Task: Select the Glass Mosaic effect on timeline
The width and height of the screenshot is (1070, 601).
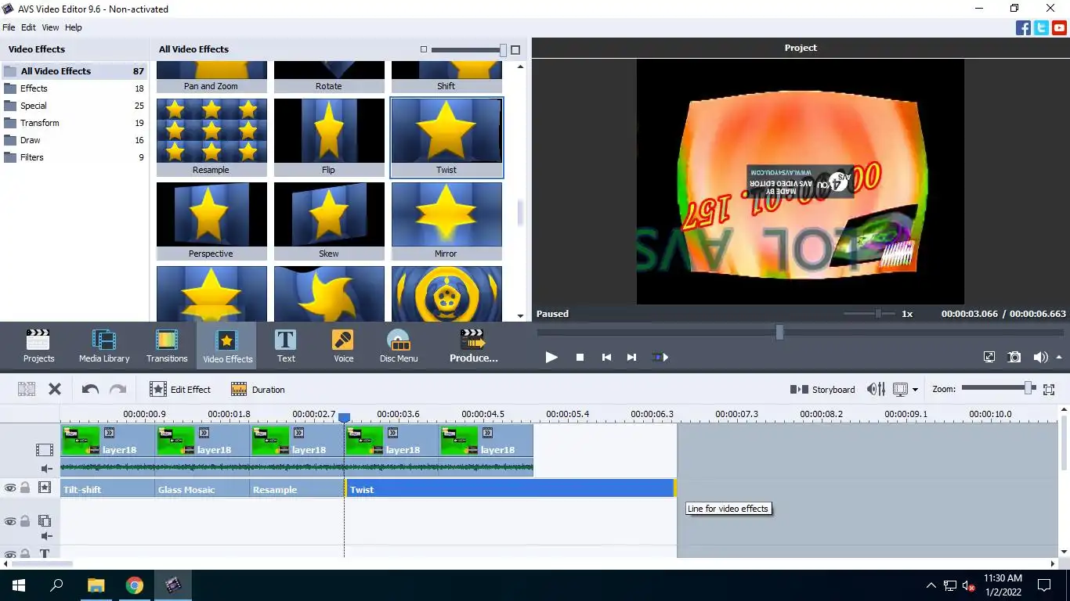Action: (x=202, y=488)
